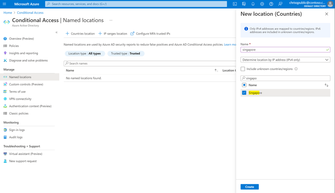Open the Trusted type filter pill
The width and height of the screenshot is (335, 193).
coord(126,54)
